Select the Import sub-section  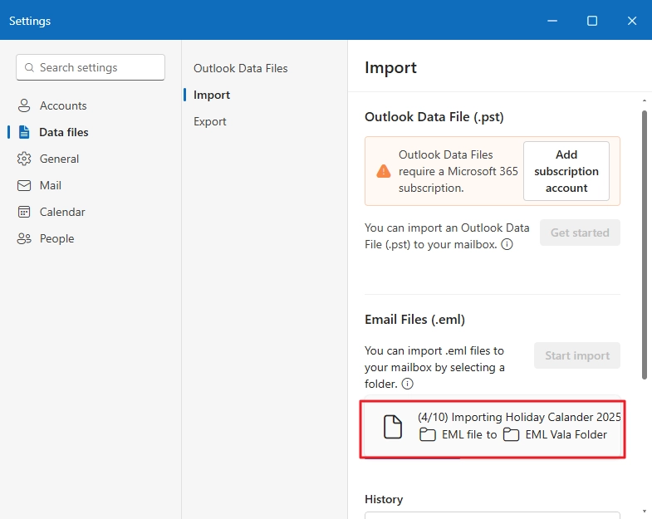pyautogui.click(x=212, y=95)
